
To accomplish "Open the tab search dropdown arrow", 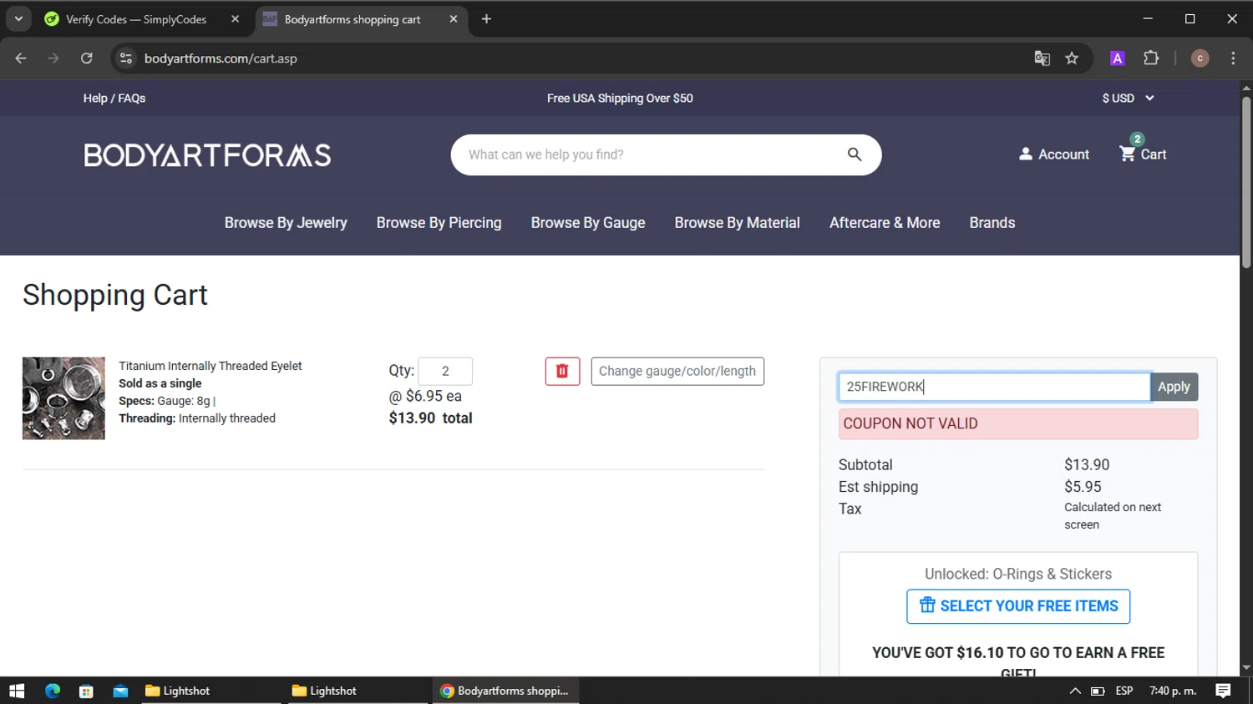I will click(18, 19).
